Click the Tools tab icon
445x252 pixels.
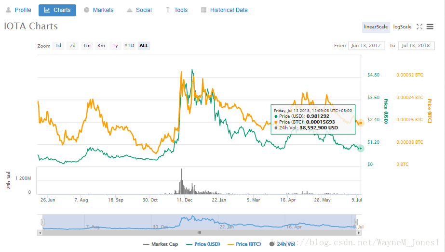pos(168,10)
